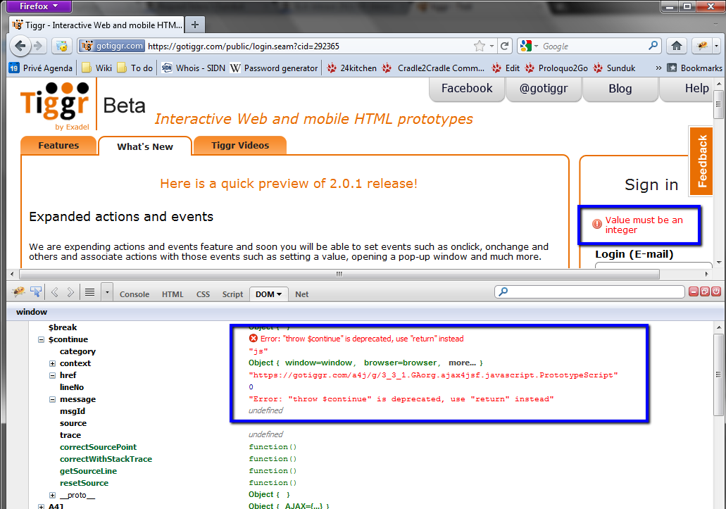Click the Object window=window value
The image size is (726, 509).
point(365,363)
